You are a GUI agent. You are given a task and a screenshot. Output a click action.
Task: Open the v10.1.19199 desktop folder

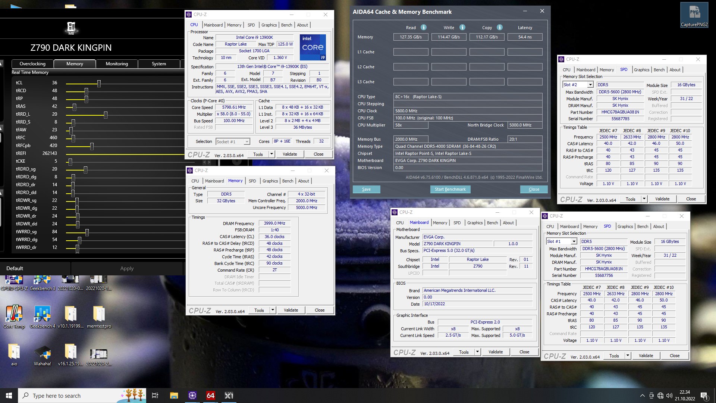click(x=70, y=316)
